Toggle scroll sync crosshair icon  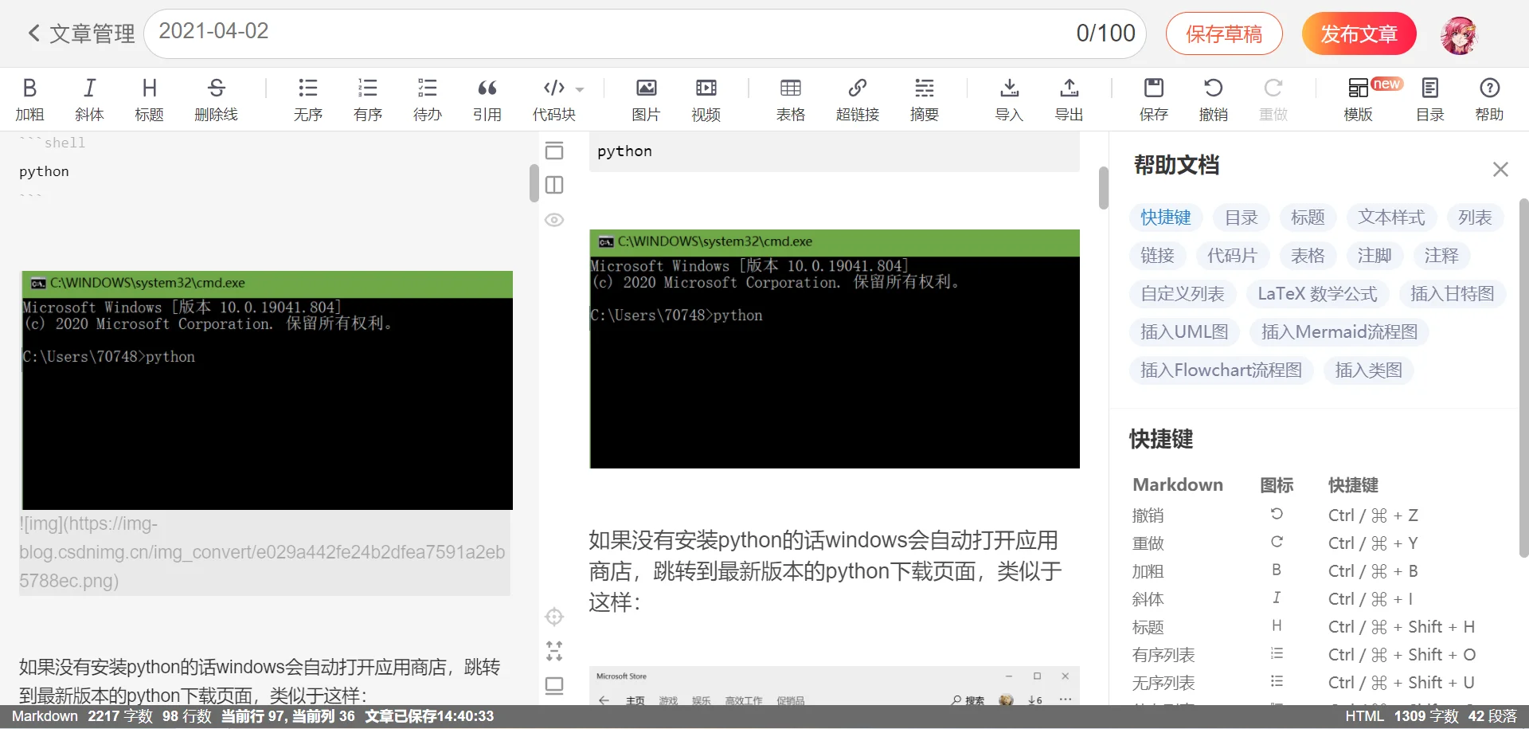pos(554,617)
